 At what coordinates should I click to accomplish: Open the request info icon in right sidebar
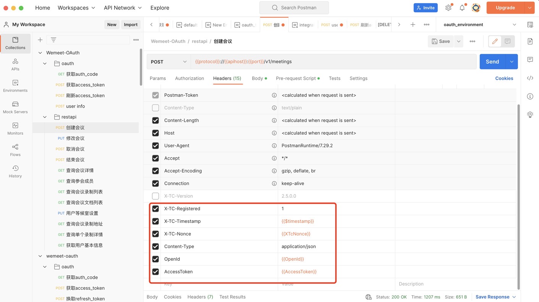click(530, 96)
